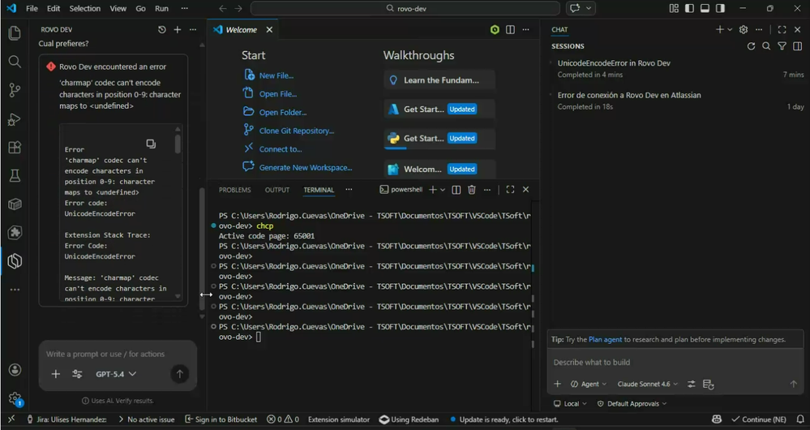Click Generate New Workspace... link
The height and width of the screenshot is (430, 810).
coord(306,167)
